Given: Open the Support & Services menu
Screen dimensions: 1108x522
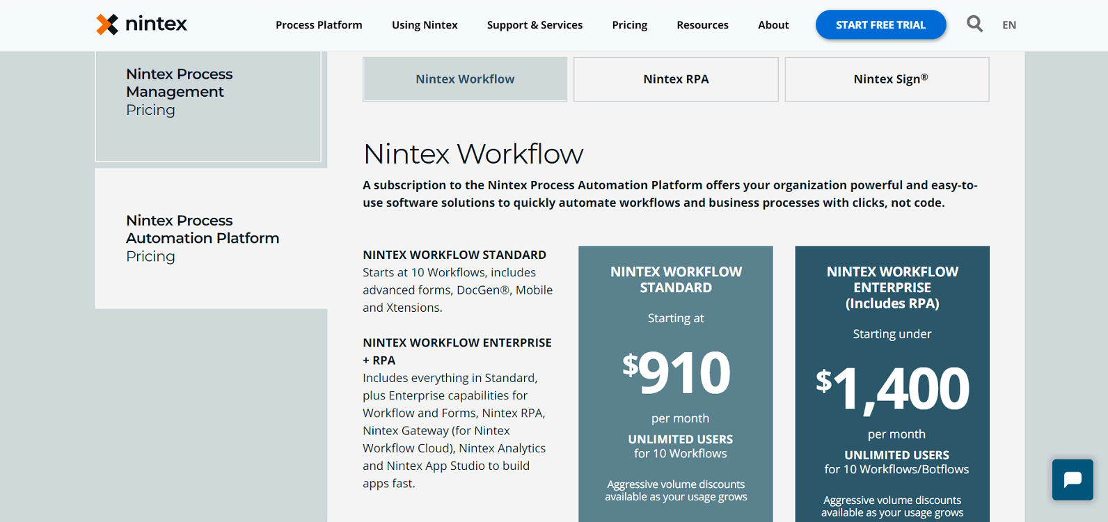Looking at the screenshot, I should pyautogui.click(x=535, y=25).
